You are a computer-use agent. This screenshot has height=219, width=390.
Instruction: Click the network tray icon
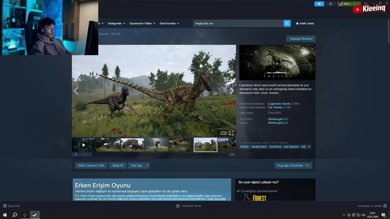[358, 215]
